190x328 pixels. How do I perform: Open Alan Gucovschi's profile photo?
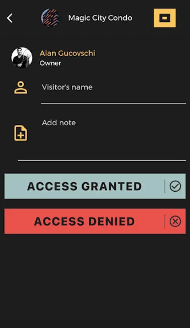coord(22,58)
